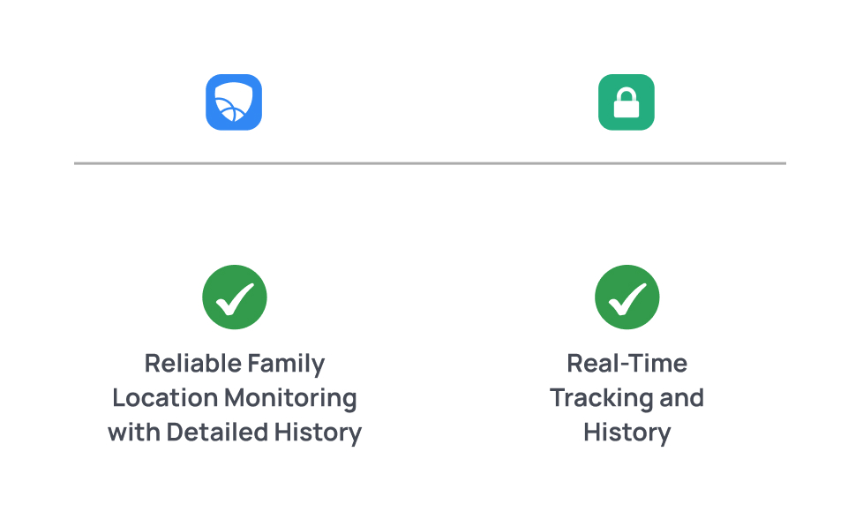Click the "Reliable Family" text line
Image resolution: width=863 pixels, height=527 pixels.
click(x=235, y=364)
